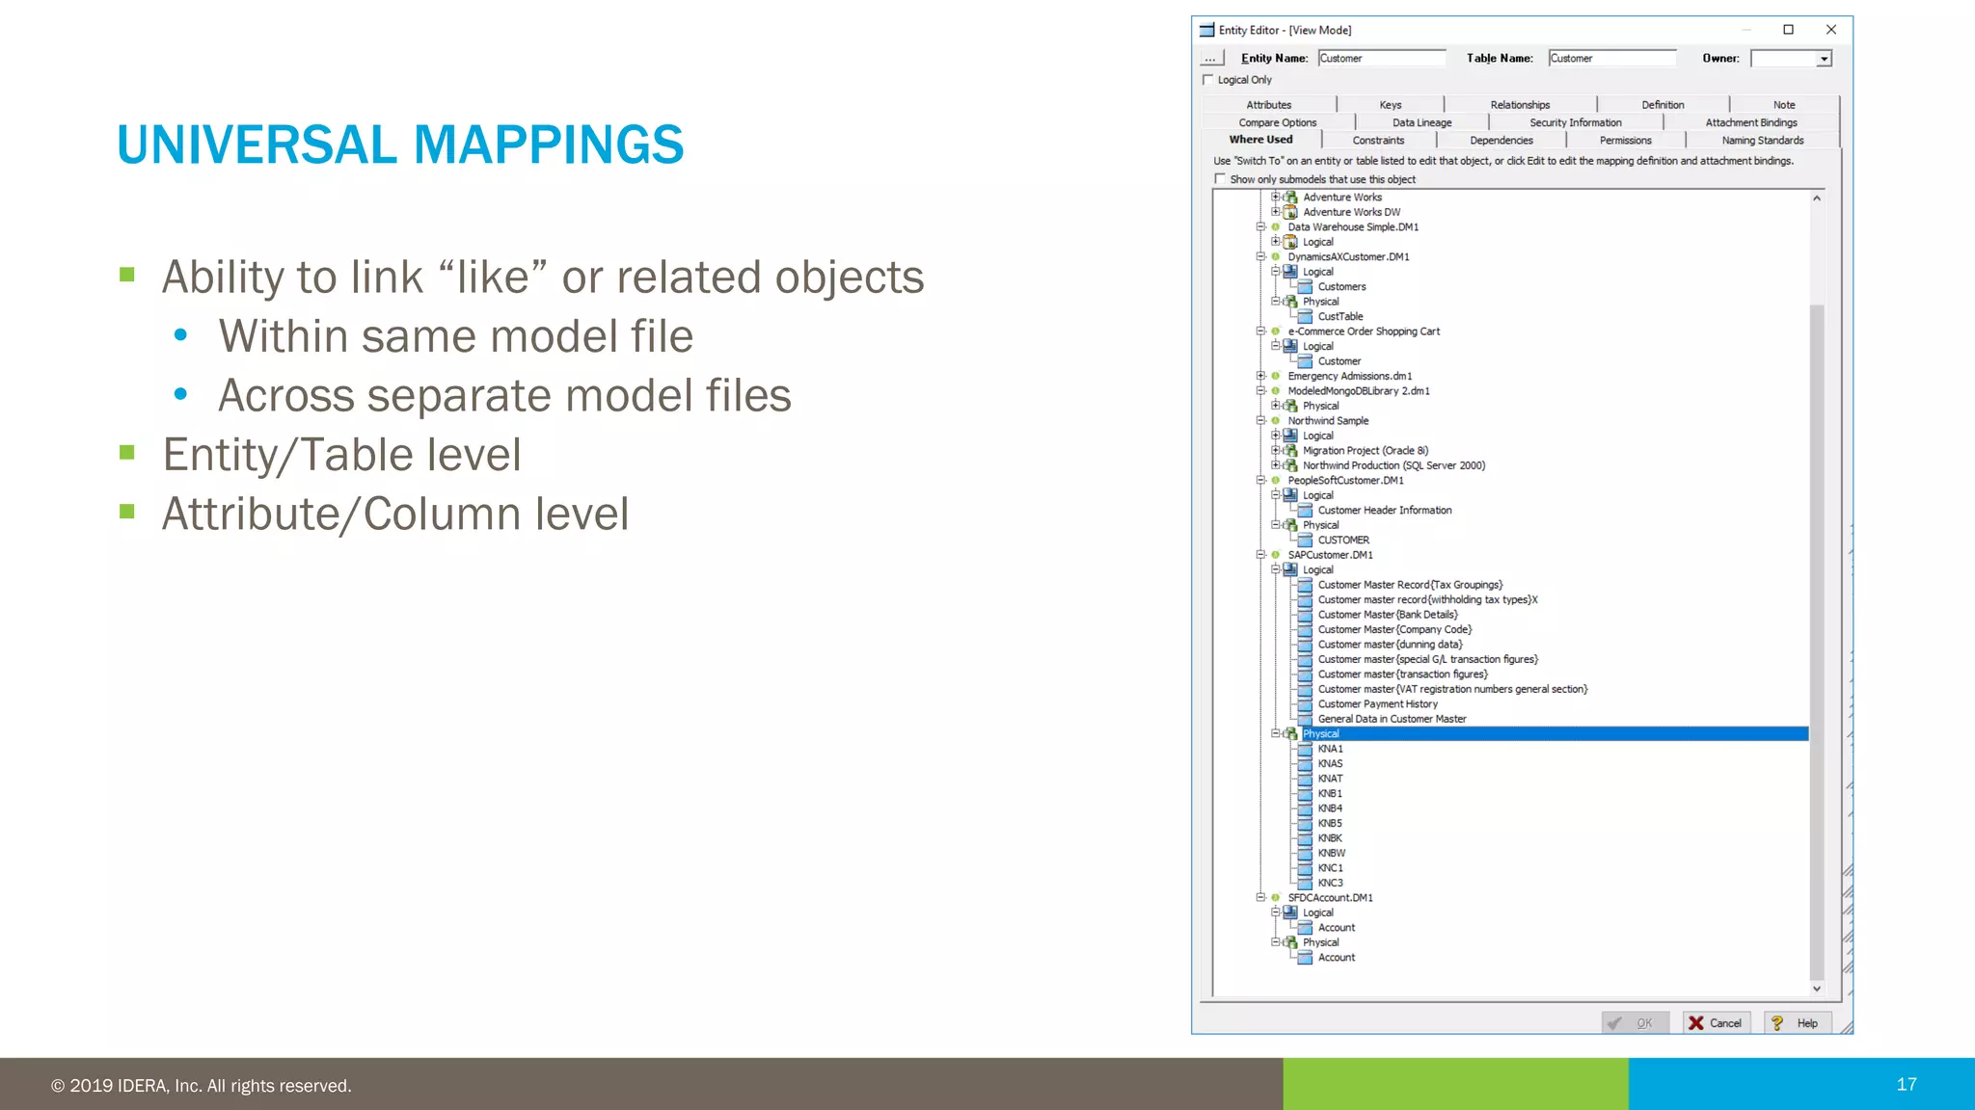Click the KNA1 table icon in tree
The height and width of the screenshot is (1110, 1975).
point(1305,749)
